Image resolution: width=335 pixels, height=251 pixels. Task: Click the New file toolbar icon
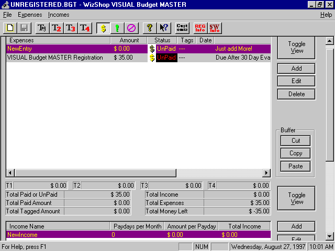pyautogui.click(x=10, y=28)
